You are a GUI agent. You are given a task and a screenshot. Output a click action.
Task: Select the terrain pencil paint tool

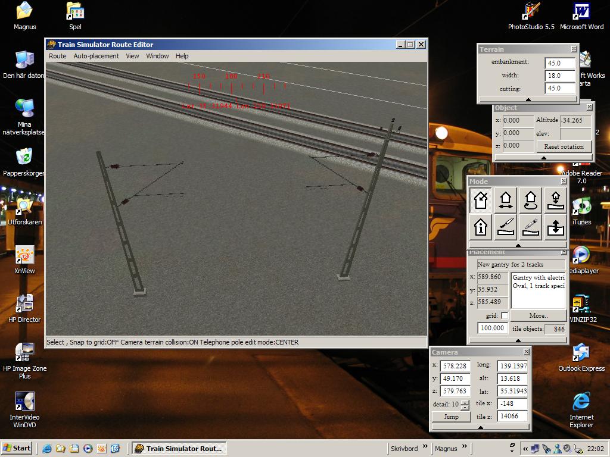tap(530, 227)
